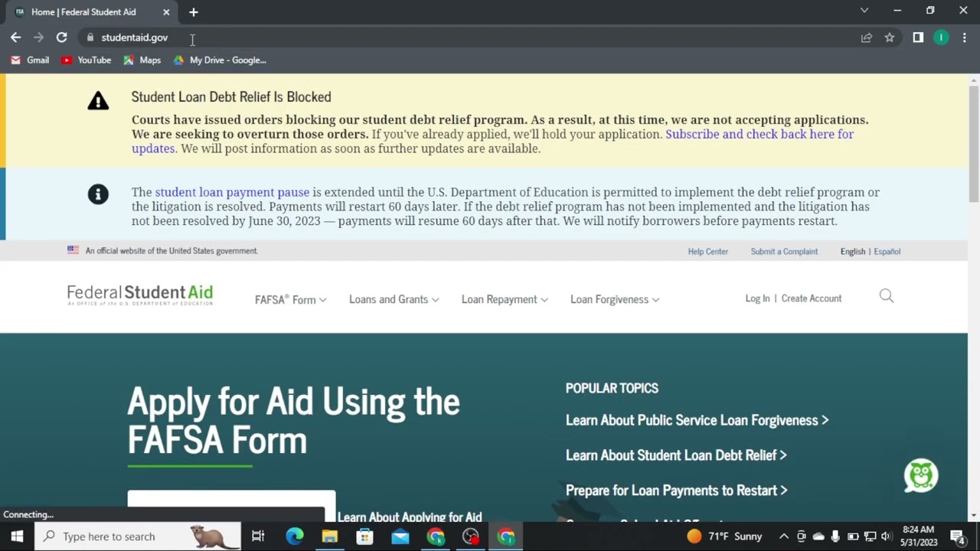Open Learn About Student Loan Debt Relief
980x551 pixels.
[x=676, y=455]
